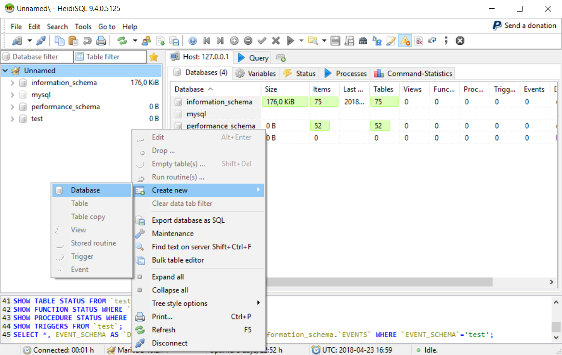Click the yellow star favorites icon
This screenshot has width=562, height=355.
tap(154, 57)
